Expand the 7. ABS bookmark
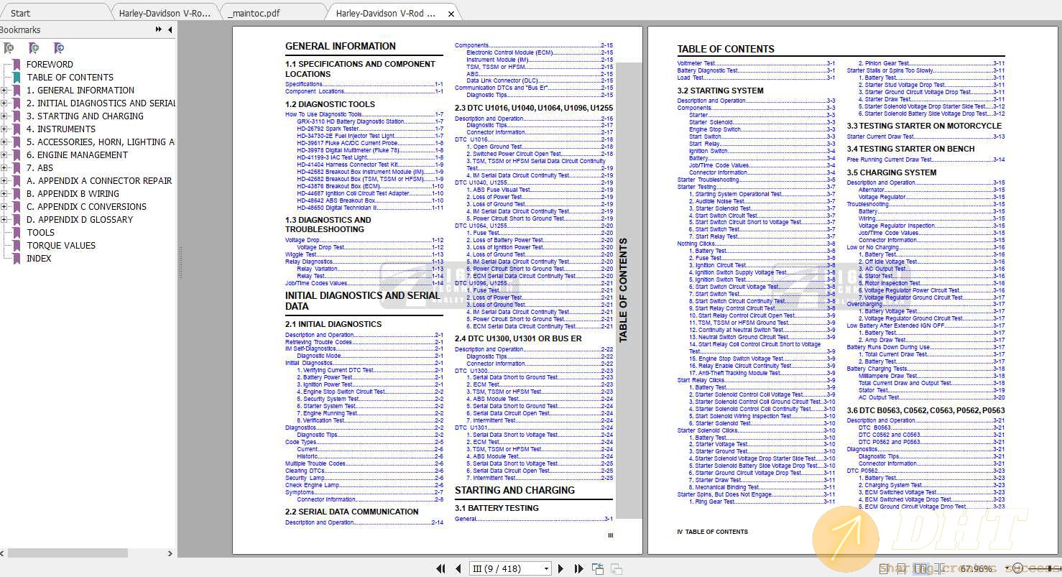The width and height of the screenshot is (1062, 577). [x=4, y=168]
